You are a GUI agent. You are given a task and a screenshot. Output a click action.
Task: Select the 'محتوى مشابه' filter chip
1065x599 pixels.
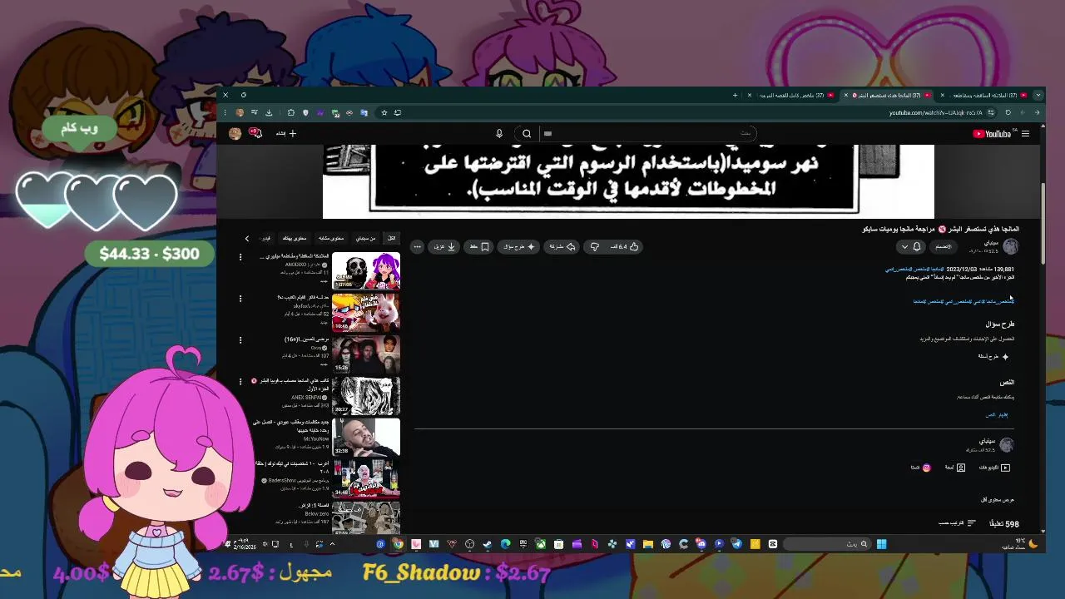(x=331, y=238)
